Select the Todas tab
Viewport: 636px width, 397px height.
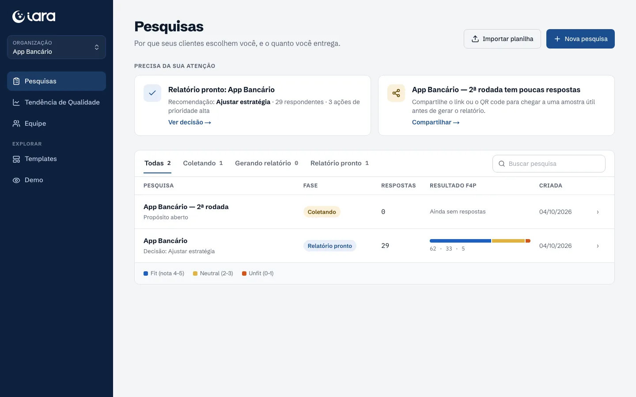(158, 163)
